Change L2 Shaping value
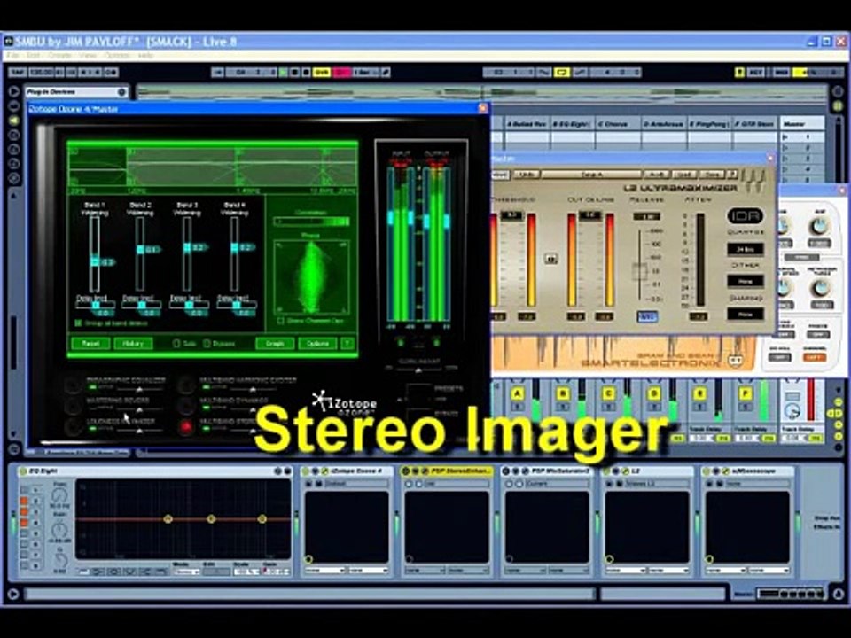Screen dimensions: 851x638 pyautogui.click(x=746, y=314)
